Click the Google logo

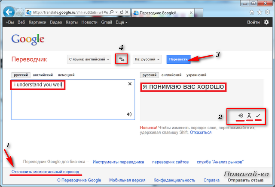pos(27,39)
